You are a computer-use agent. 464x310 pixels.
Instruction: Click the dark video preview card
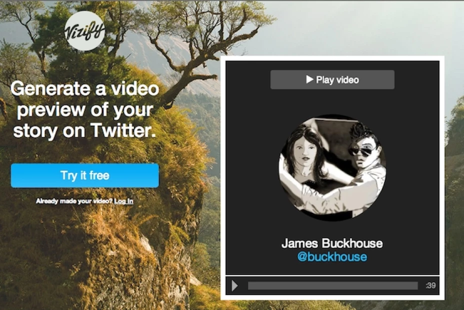[331, 175]
